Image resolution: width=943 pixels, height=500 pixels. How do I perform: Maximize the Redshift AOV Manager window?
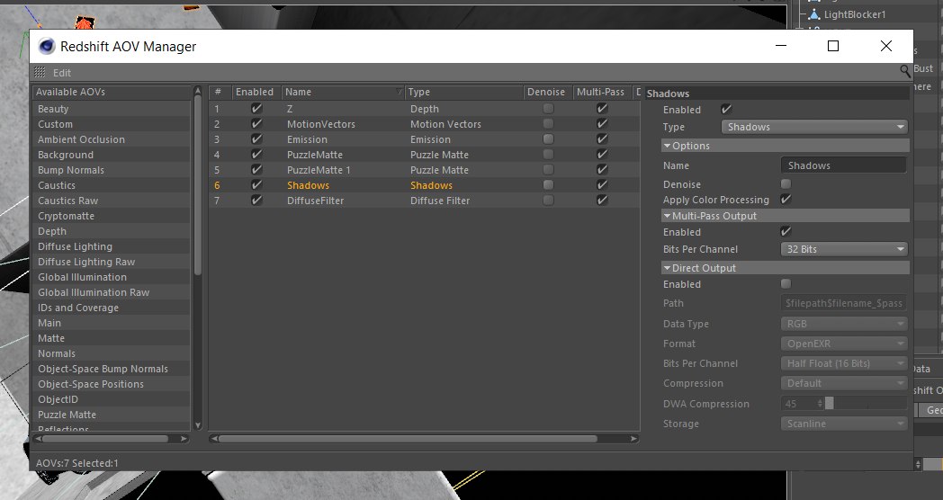pos(833,46)
